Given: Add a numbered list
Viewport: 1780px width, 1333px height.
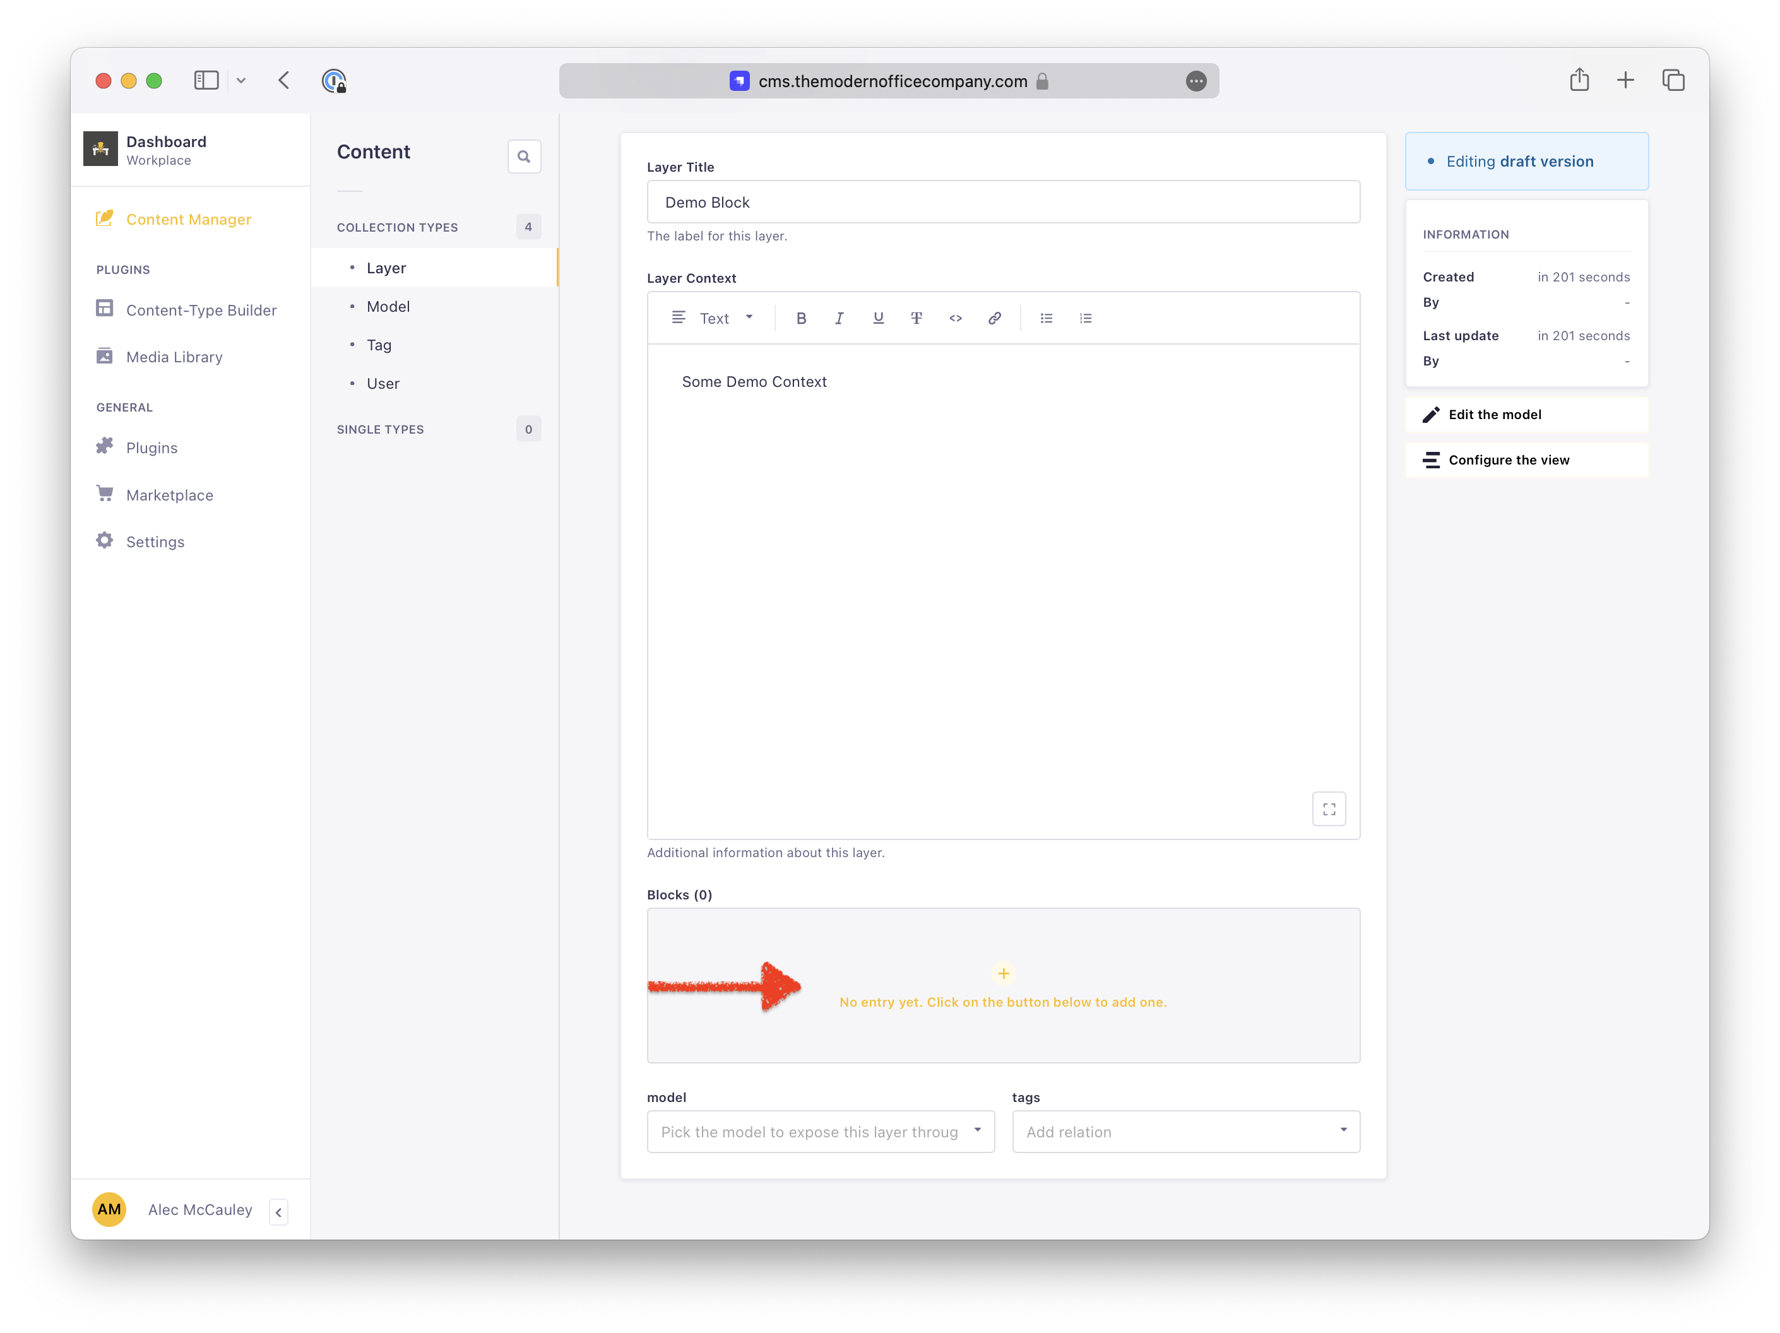Looking at the screenshot, I should point(1086,317).
